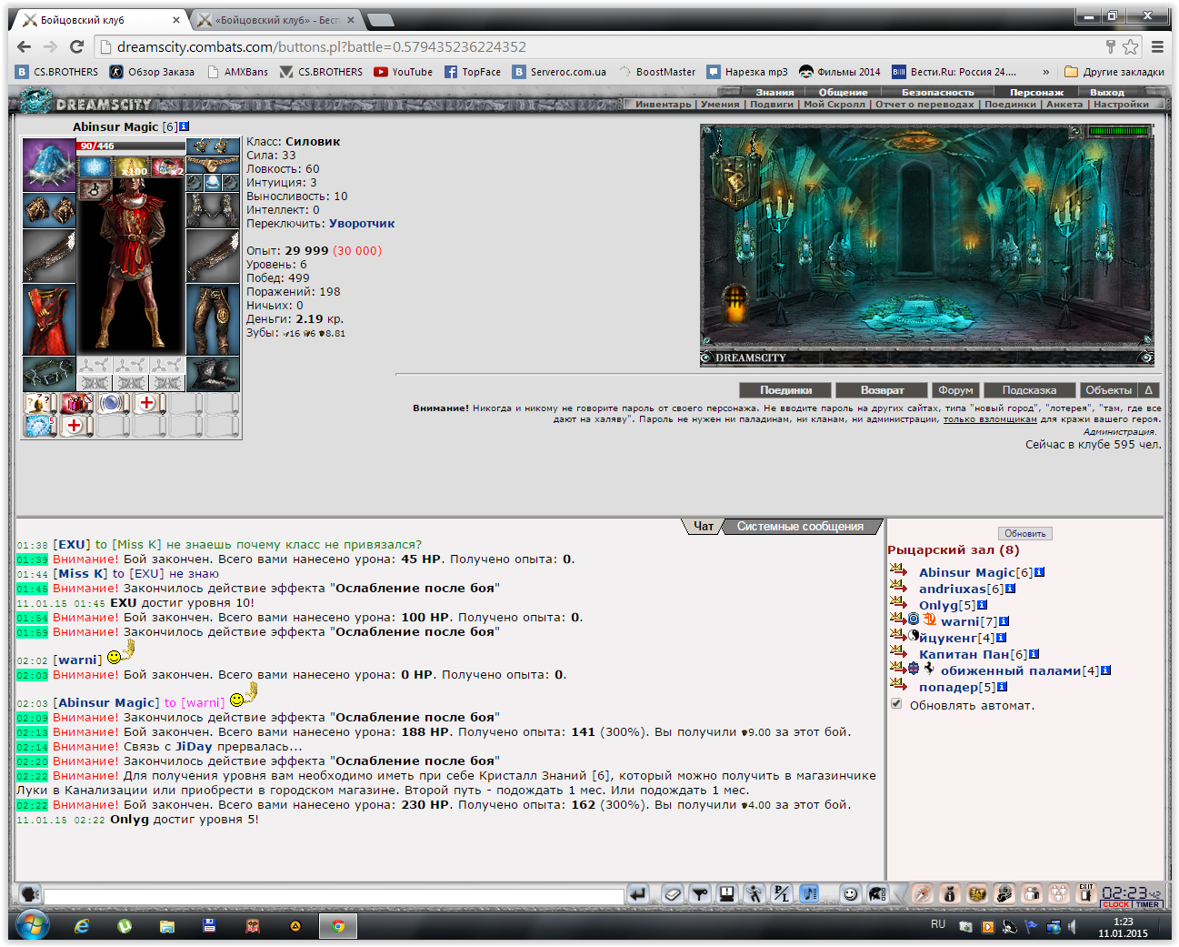This screenshot has width=1179, height=947.
Task: Use the blue orb scroll
Action: pyautogui.click(x=113, y=403)
